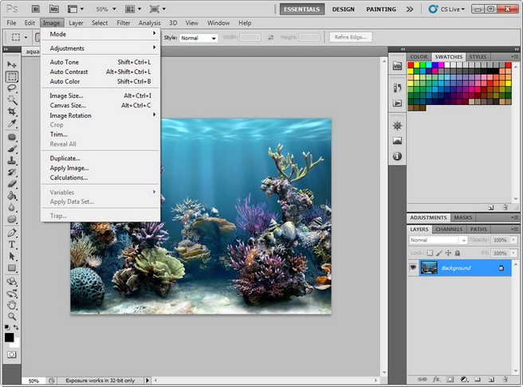Select the Eraser tool

12,184
